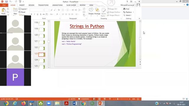189x106 pixels.
Task: Switch to Slide Sorter view in status bar
Action: [x=100, y=99]
